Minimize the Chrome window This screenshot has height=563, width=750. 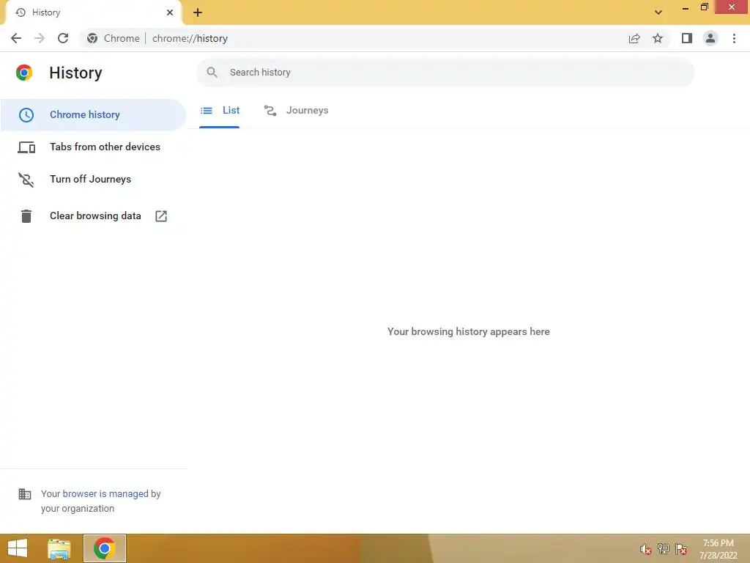click(685, 7)
